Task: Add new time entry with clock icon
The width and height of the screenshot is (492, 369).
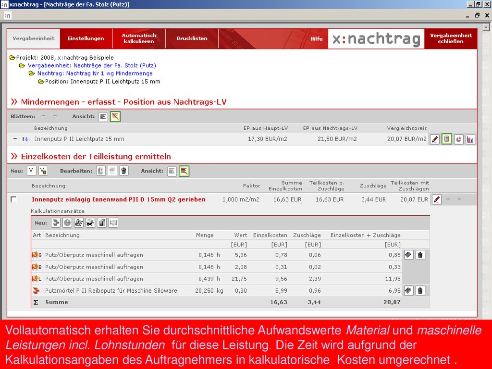Action: (67, 223)
